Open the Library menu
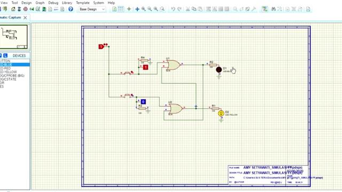The image size is (342, 192). [67, 3]
